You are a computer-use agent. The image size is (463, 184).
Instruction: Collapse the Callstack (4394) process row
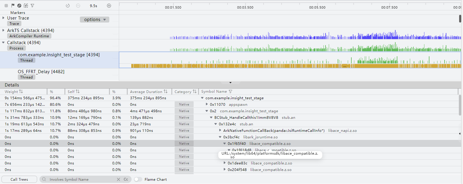tap(4, 43)
